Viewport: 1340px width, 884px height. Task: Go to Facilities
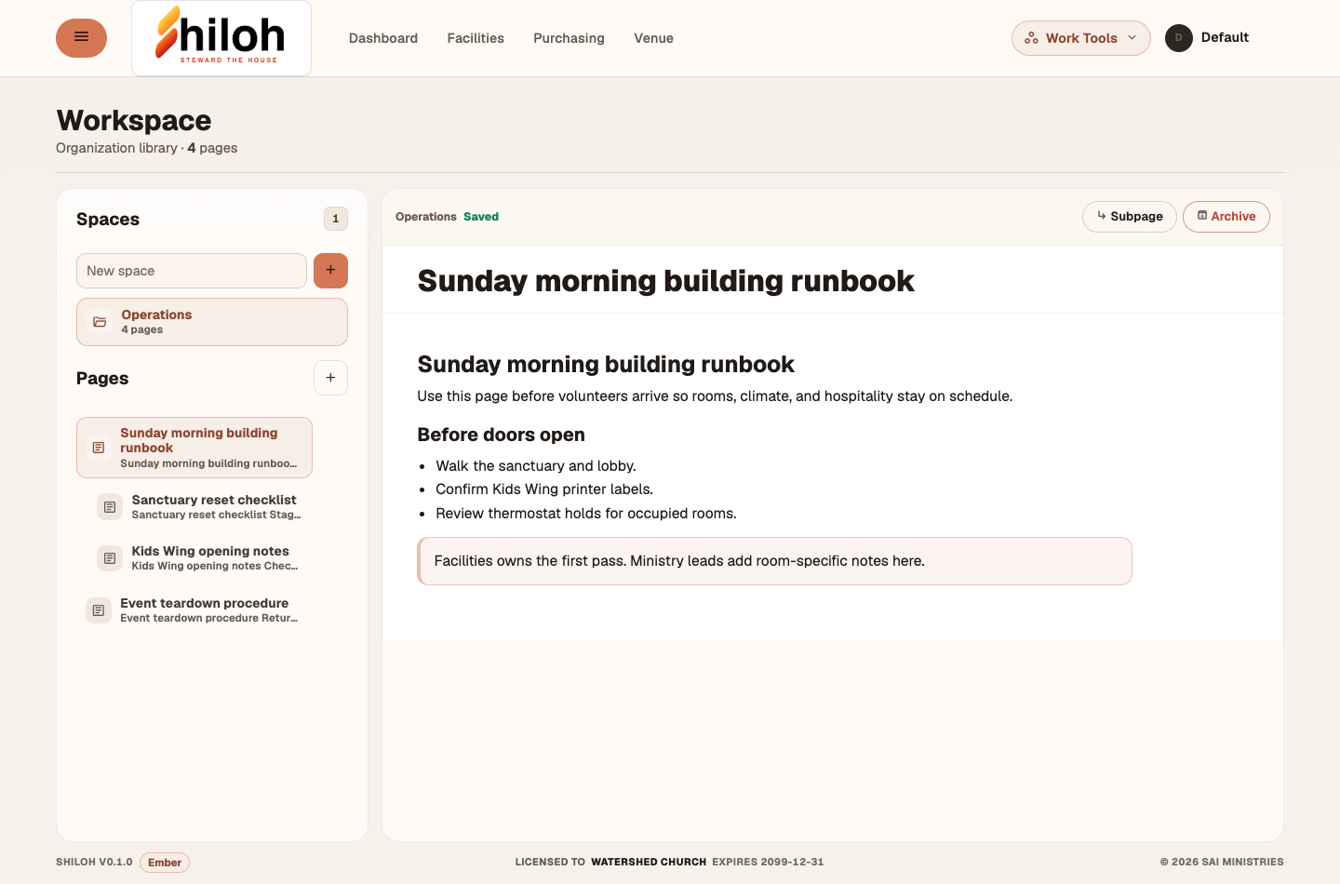click(x=476, y=38)
